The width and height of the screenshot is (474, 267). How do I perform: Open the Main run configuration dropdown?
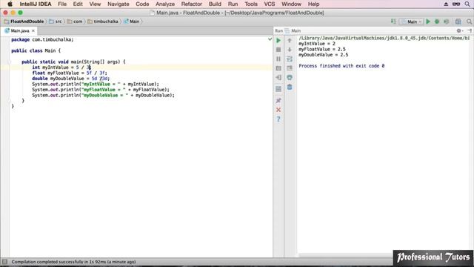[x=412, y=22]
